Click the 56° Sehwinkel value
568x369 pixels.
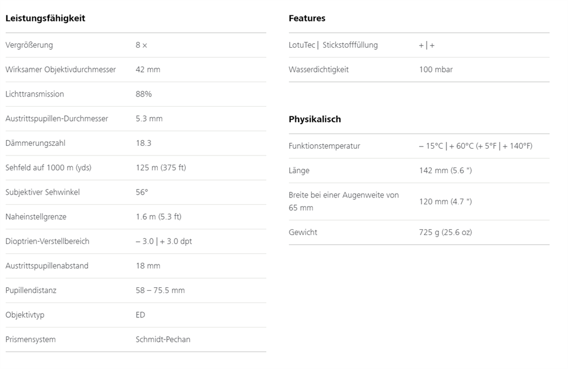click(142, 192)
